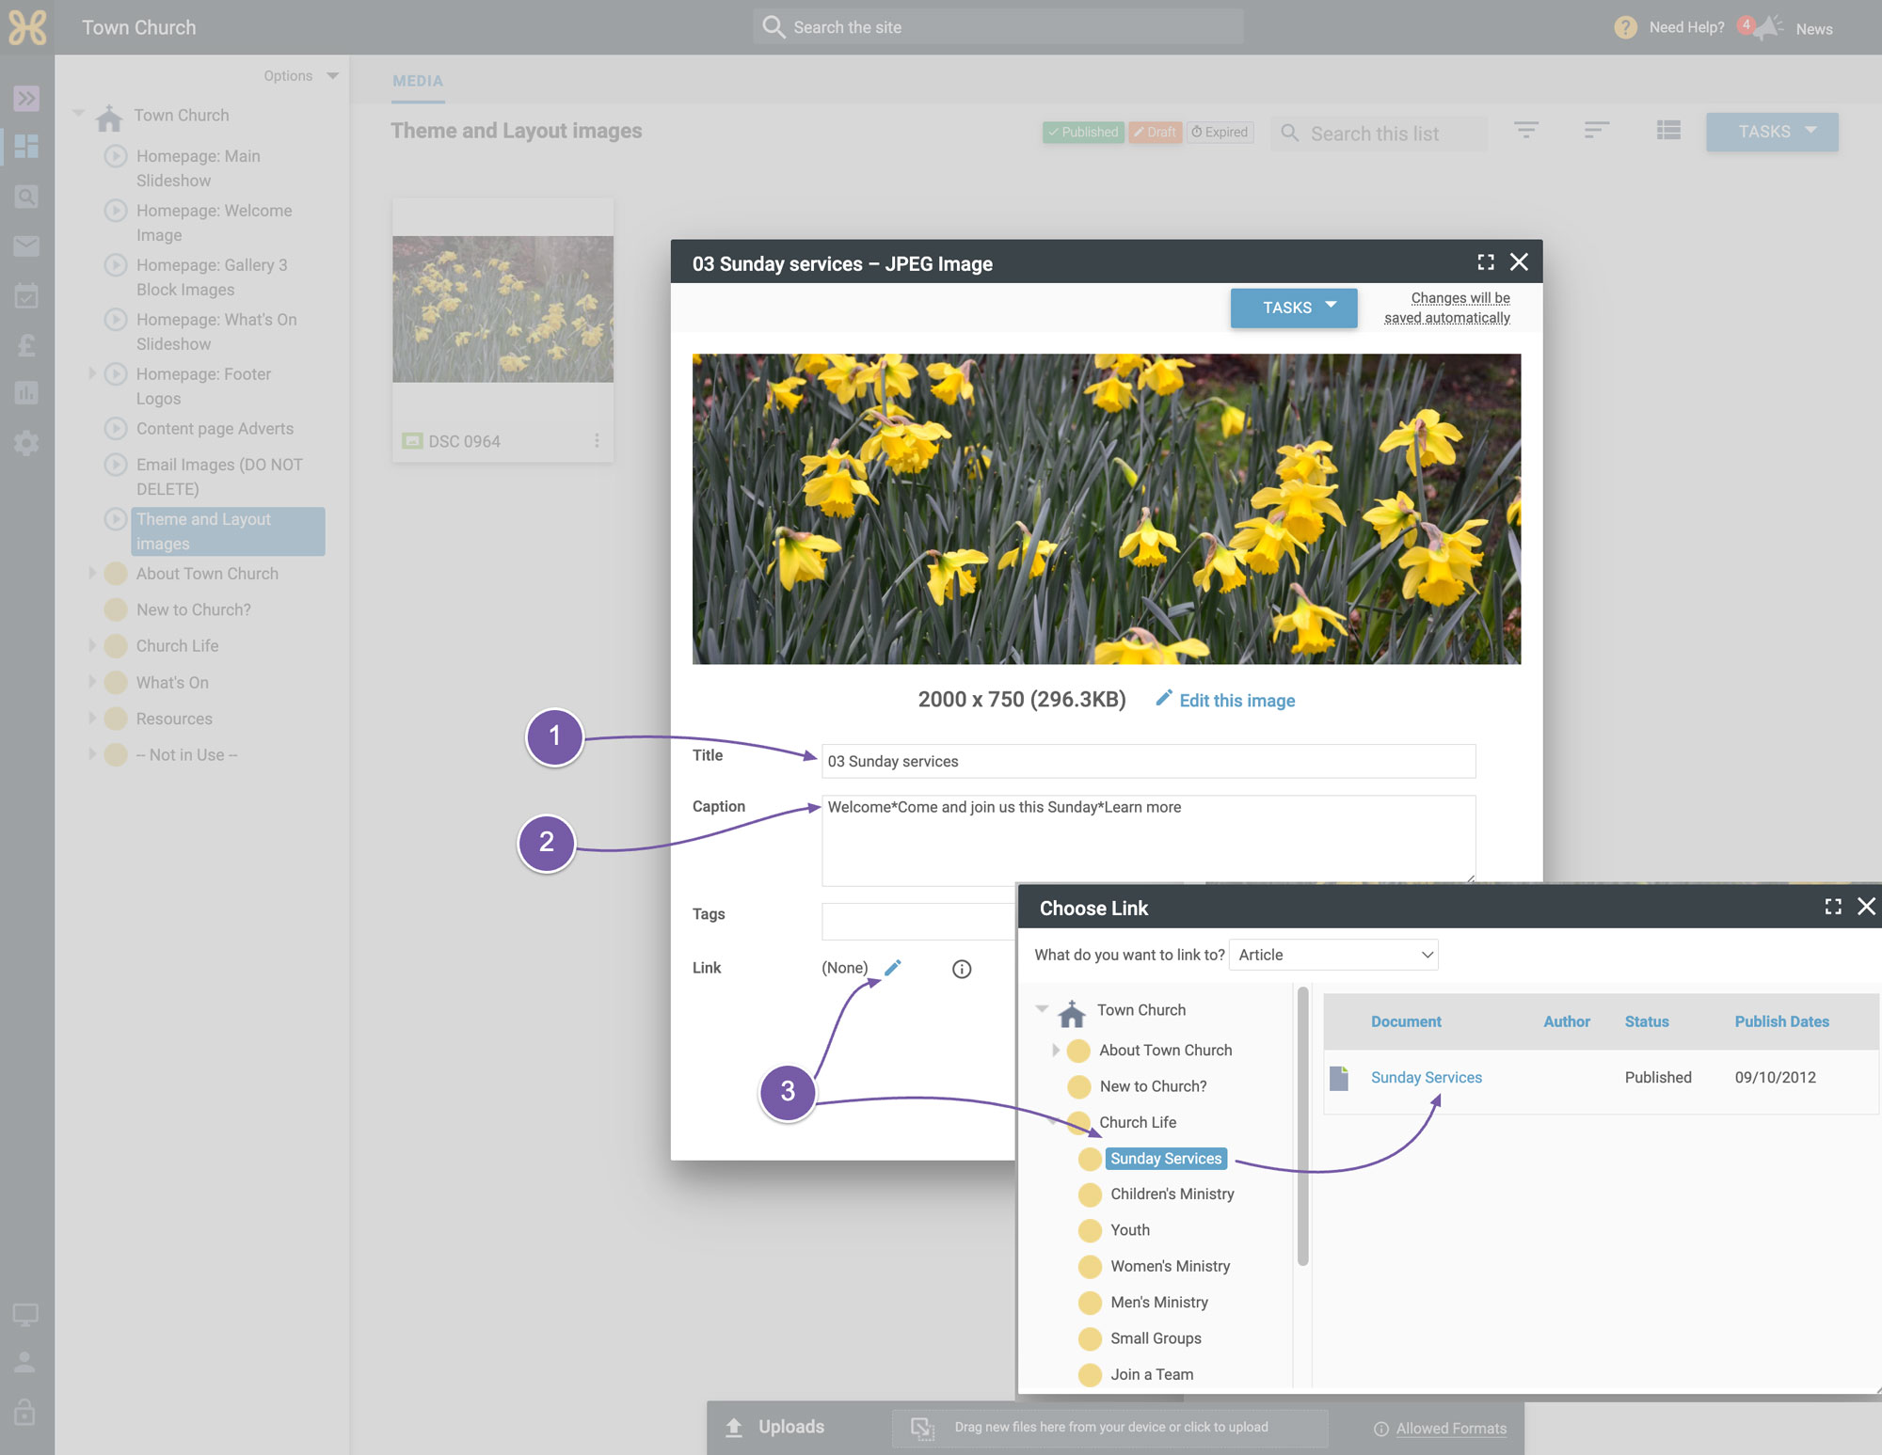Expand About Town Church in Choose Link tree
Screen dimensions: 1882x1455
[1055, 1050]
